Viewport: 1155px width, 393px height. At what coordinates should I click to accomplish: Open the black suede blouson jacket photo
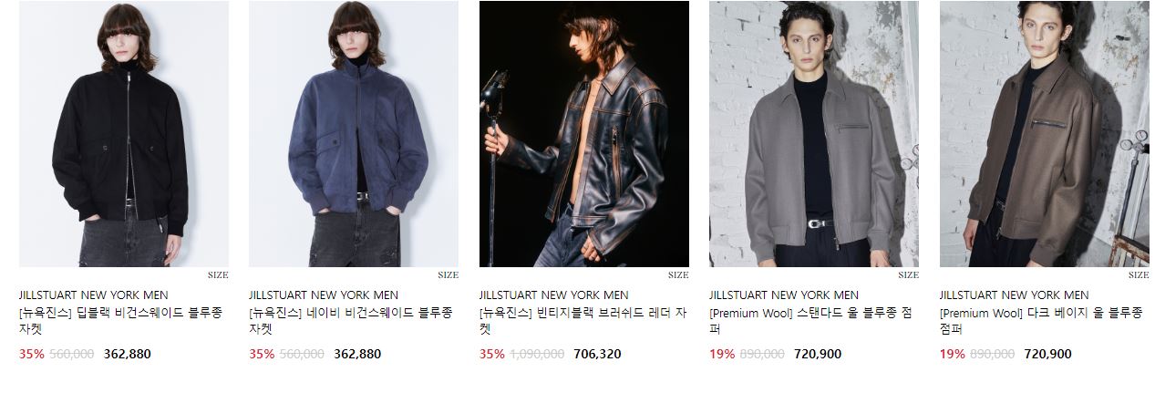coord(124,134)
